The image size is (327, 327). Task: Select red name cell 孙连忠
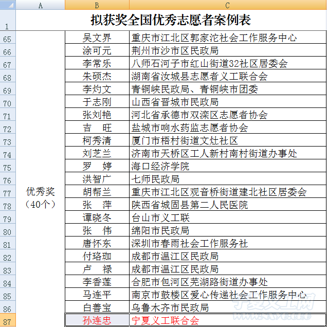pos(97,320)
